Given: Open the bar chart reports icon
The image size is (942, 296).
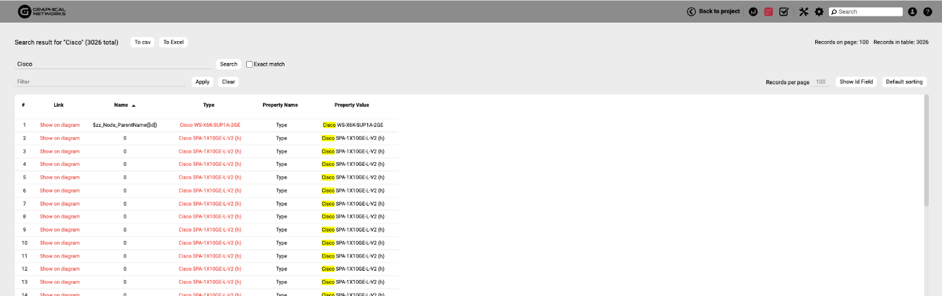Looking at the screenshot, I should (x=753, y=12).
